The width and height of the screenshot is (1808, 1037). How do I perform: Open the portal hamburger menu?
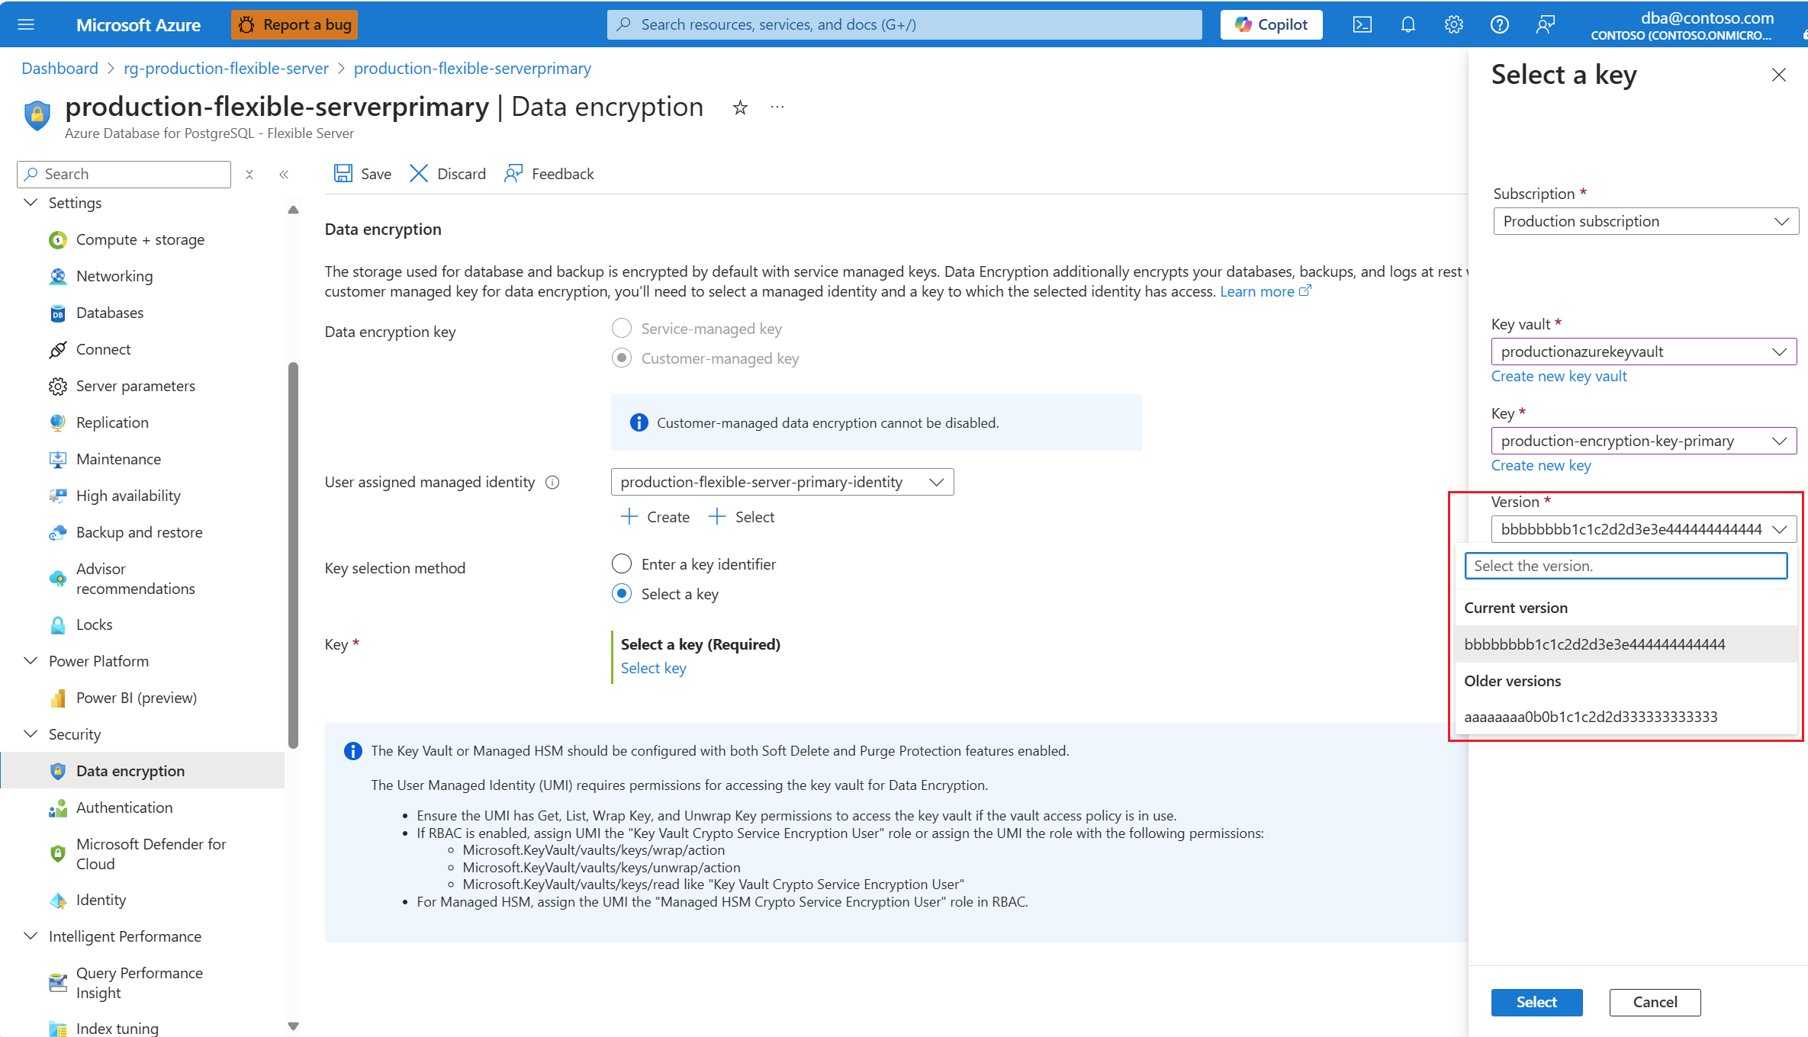click(26, 24)
